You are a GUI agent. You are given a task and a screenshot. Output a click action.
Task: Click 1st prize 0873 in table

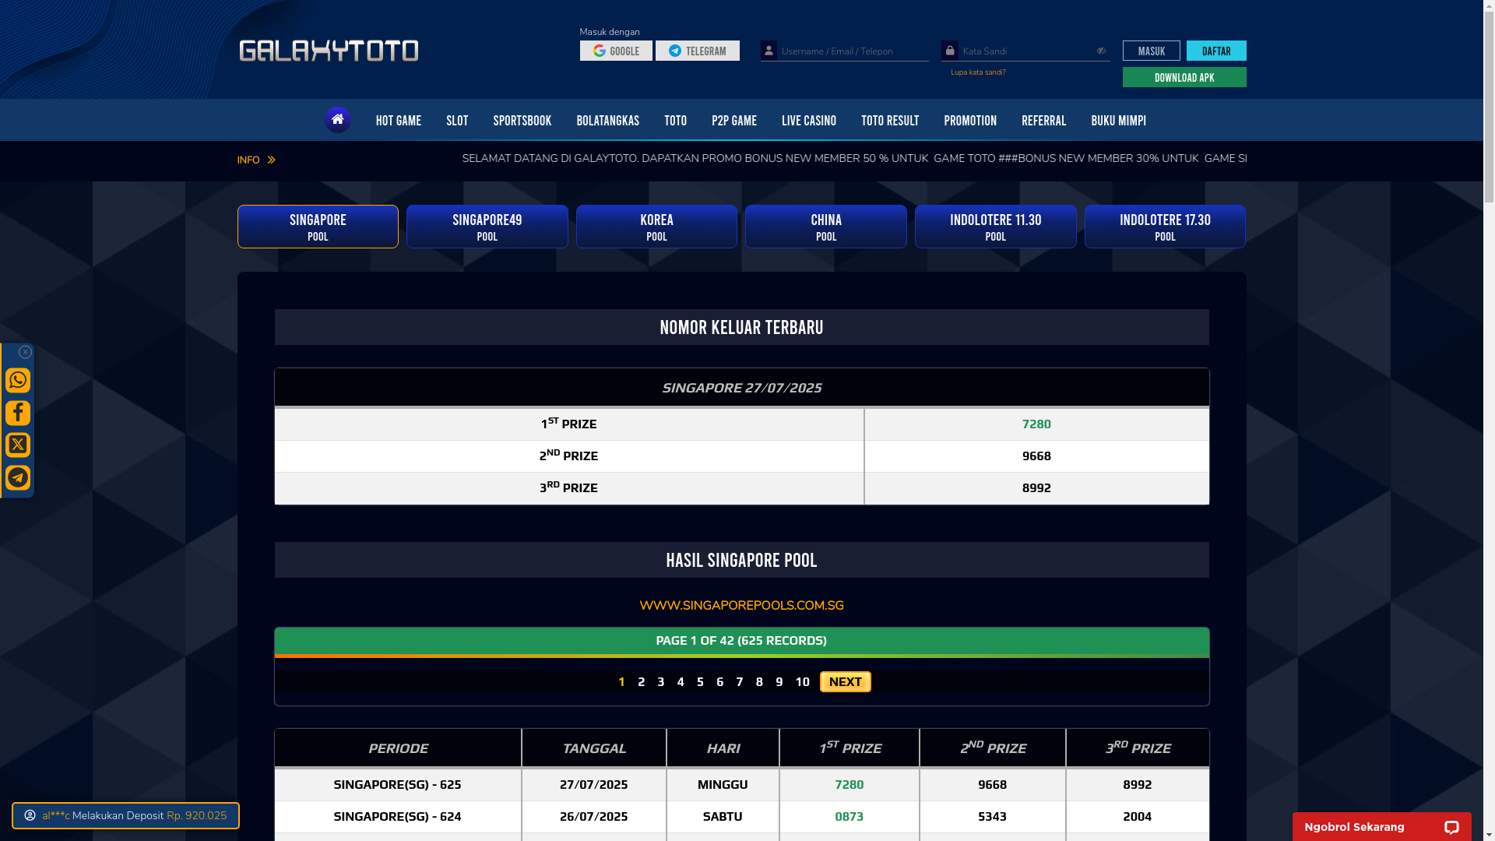(850, 817)
